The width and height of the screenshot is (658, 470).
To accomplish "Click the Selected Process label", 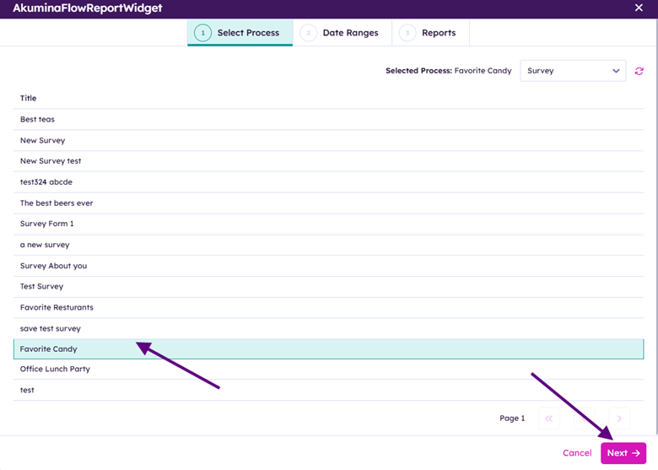I will click(x=418, y=71).
